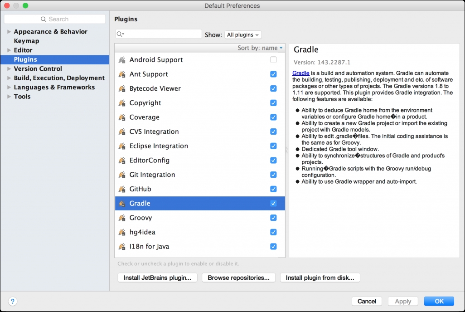465x312 pixels.
Task: Select the hg4idea plugin row
Action: click(200, 232)
